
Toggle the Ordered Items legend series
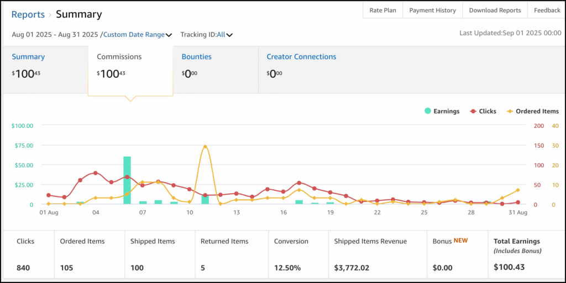[532, 111]
